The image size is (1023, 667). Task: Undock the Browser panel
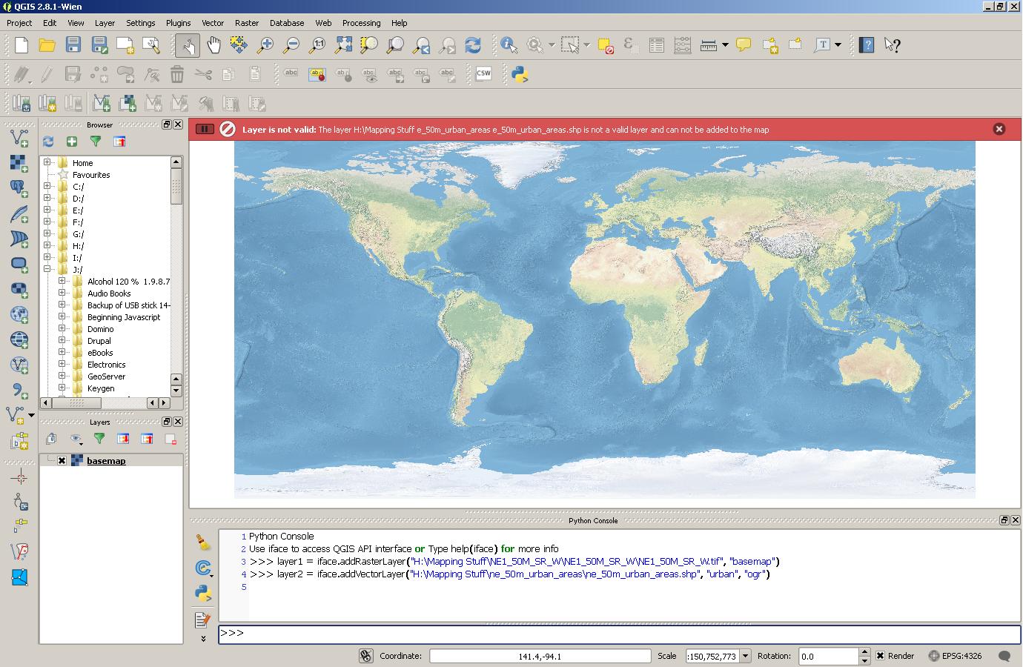(167, 125)
